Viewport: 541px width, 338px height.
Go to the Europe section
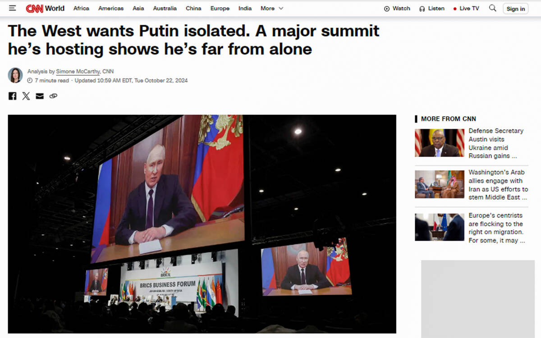point(220,9)
